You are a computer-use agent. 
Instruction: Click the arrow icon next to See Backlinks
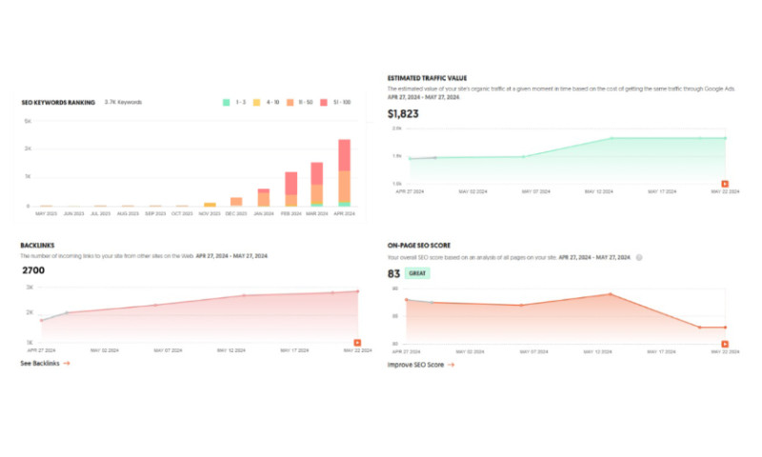(67, 363)
